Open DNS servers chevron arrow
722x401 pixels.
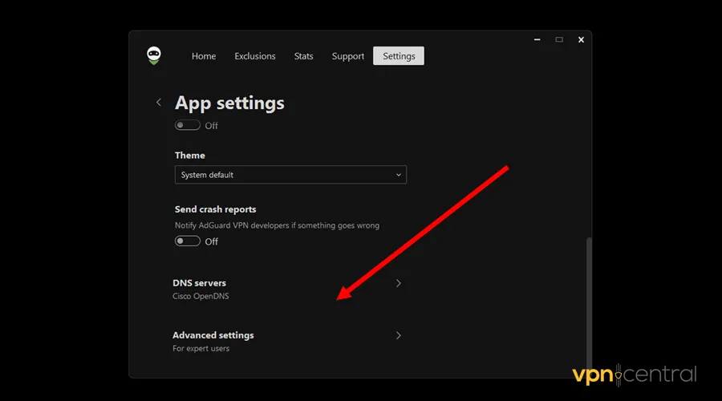pyautogui.click(x=399, y=283)
